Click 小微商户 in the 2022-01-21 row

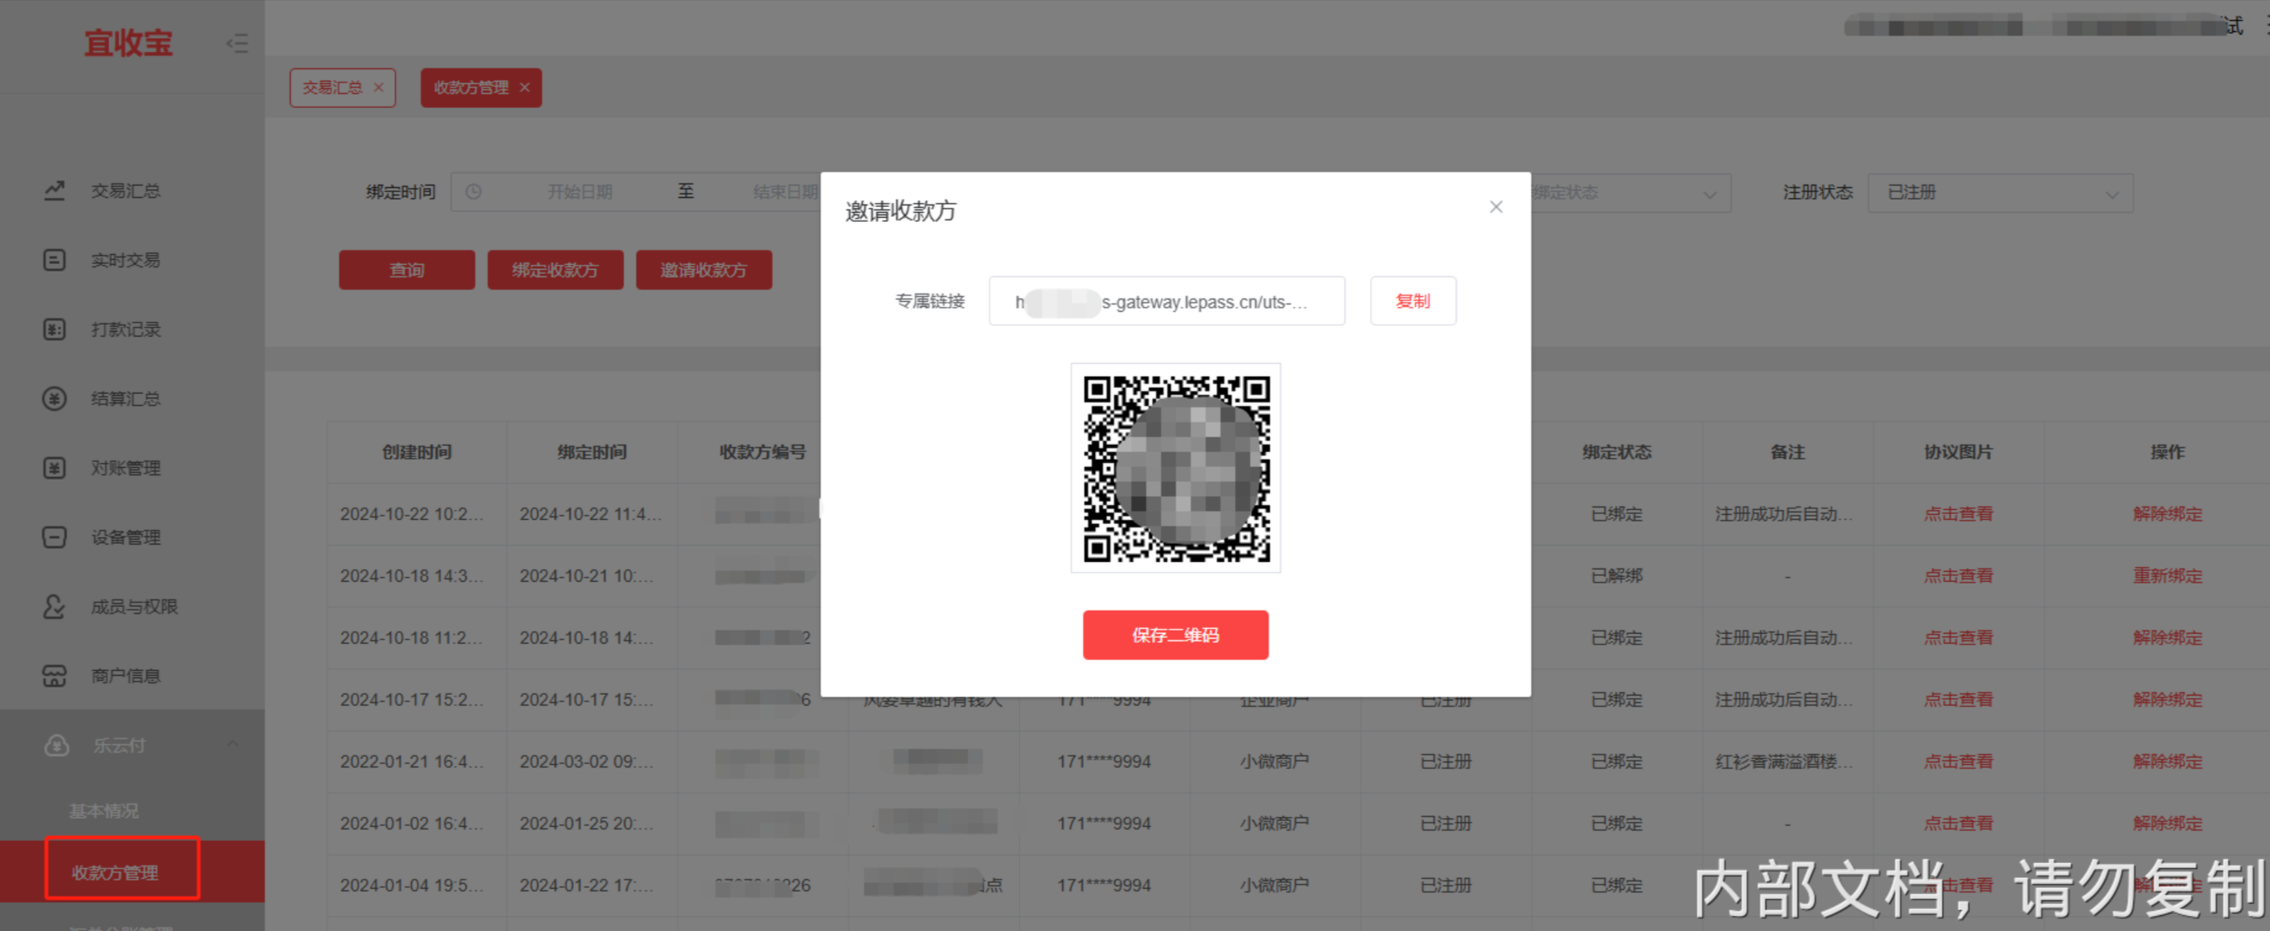click(x=1274, y=761)
